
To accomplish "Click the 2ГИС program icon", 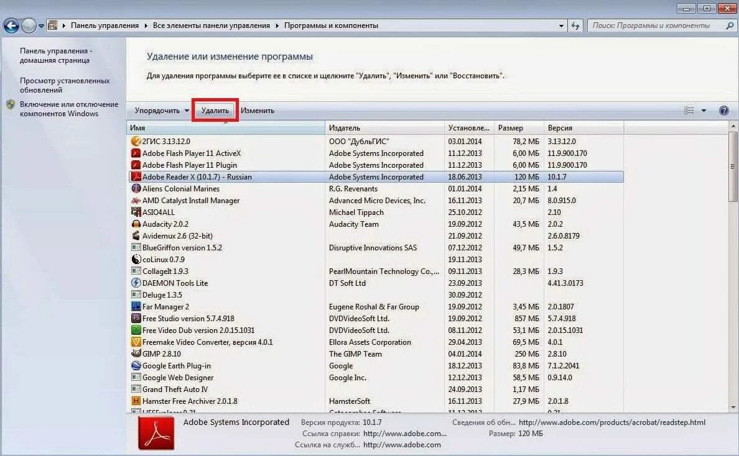I will pyautogui.click(x=136, y=141).
